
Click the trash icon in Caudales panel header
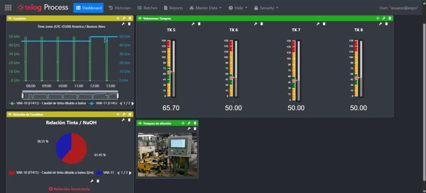[130, 18]
